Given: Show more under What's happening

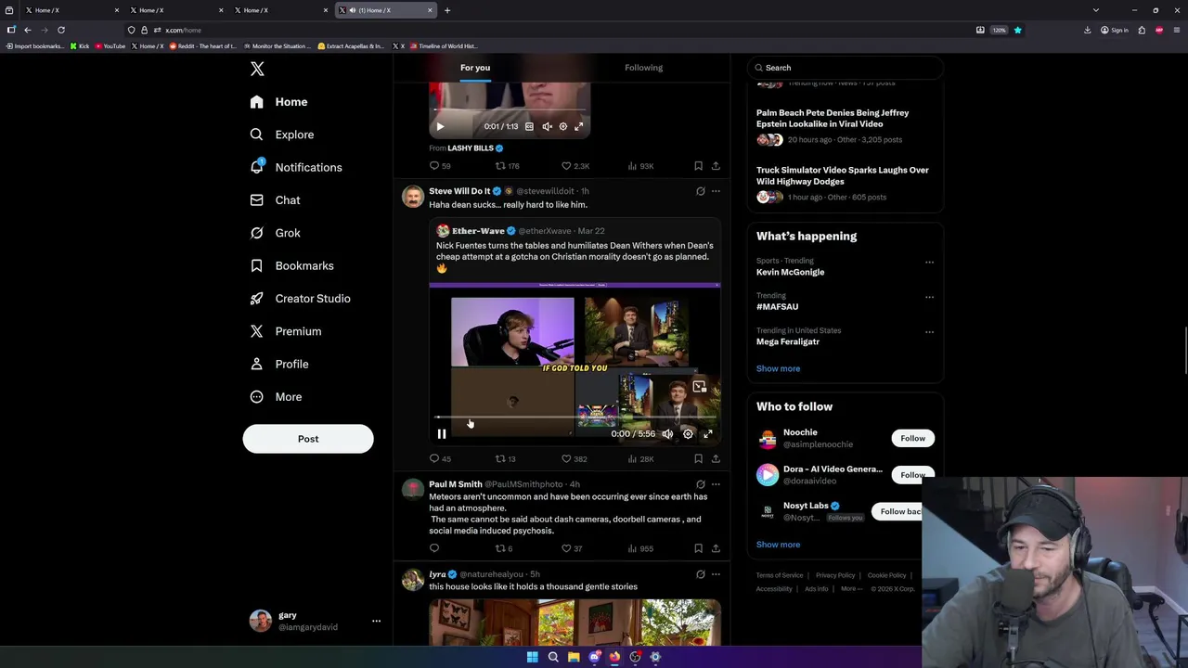Looking at the screenshot, I should click(778, 368).
